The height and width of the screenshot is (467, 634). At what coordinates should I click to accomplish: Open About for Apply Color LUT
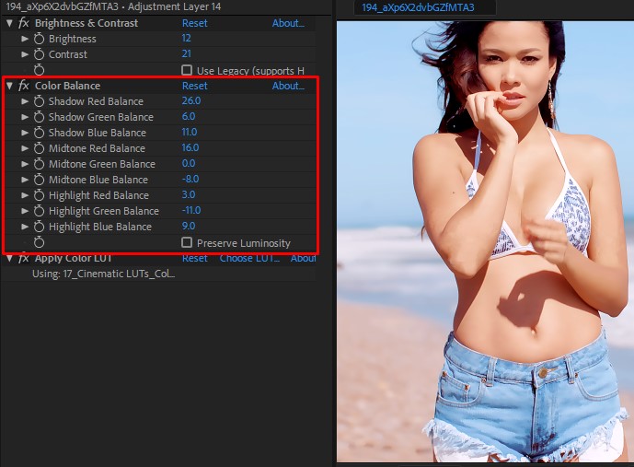tap(303, 258)
